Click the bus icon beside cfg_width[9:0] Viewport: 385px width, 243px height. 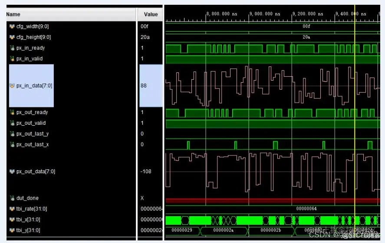12,26
